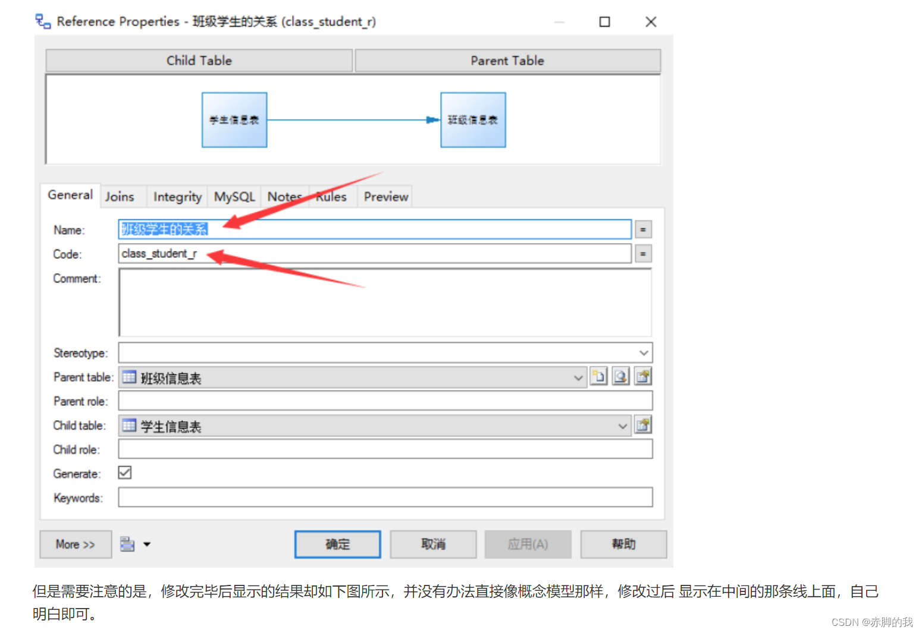Click into the Parent role field
Screen dimensions: 922x633
pos(385,401)
